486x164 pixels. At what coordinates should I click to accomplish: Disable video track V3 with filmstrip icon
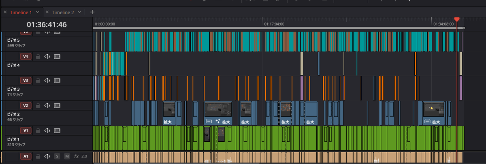coord(57,81)
